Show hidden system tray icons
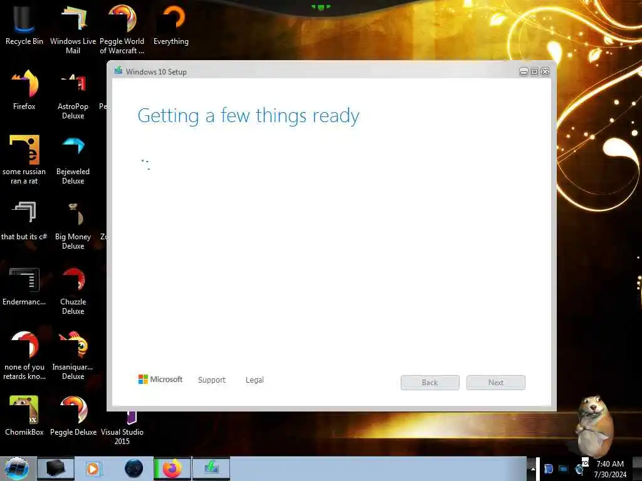This screenshot has height=481, width=642. (533, 469)
